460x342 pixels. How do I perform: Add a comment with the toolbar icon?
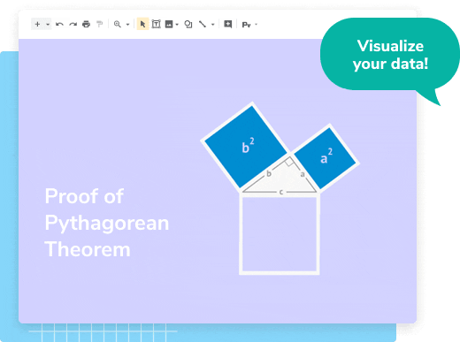tap(227, 24)
